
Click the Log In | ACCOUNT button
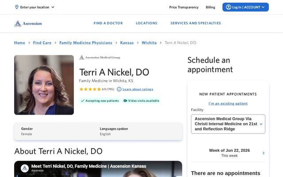(x=245, y=7)
